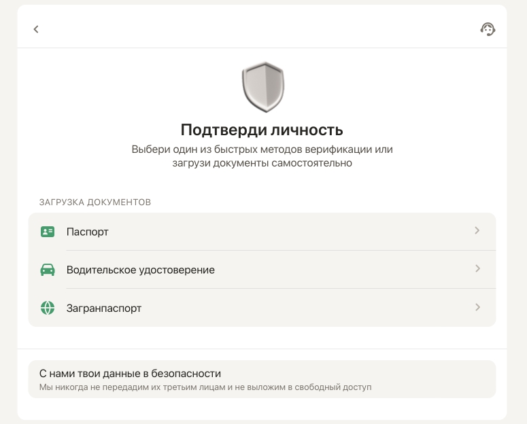Expand the Загранпаспорт row chevron
The height and width of the screenshot is (424, 527).
(x=477, y=307)
